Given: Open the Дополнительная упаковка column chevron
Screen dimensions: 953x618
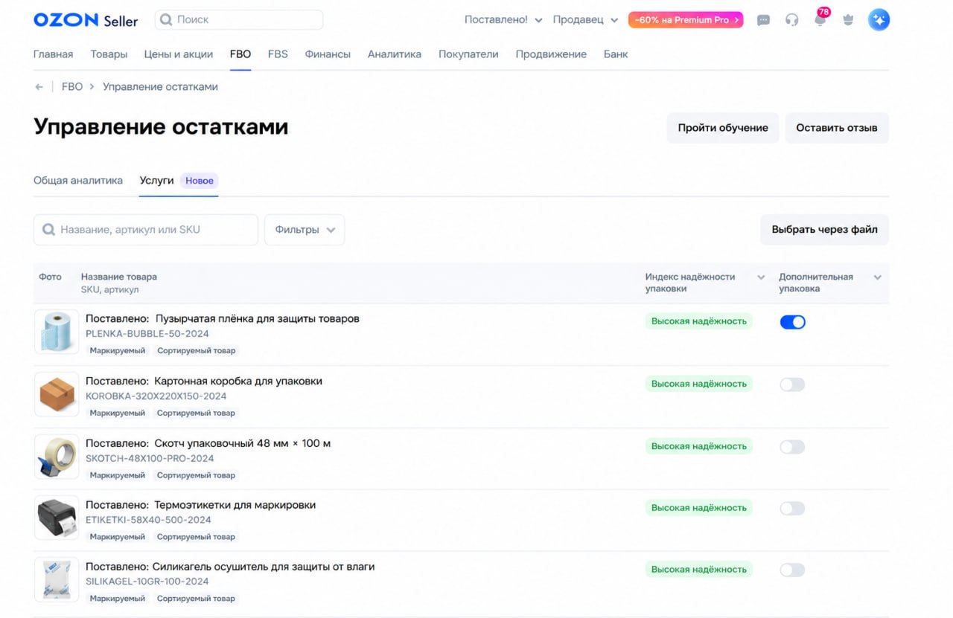Looking at the screenshot, I should 877,277.
